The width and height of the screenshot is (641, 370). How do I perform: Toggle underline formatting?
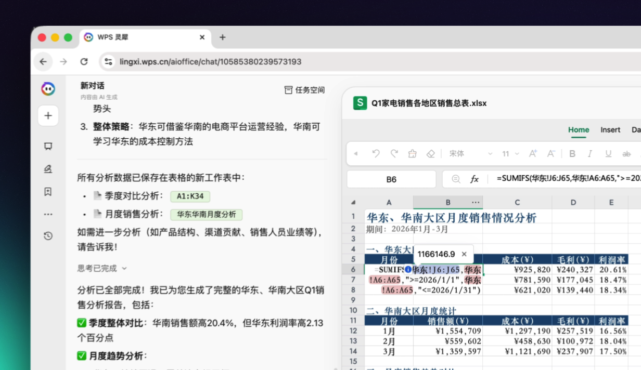coord(608,154)
